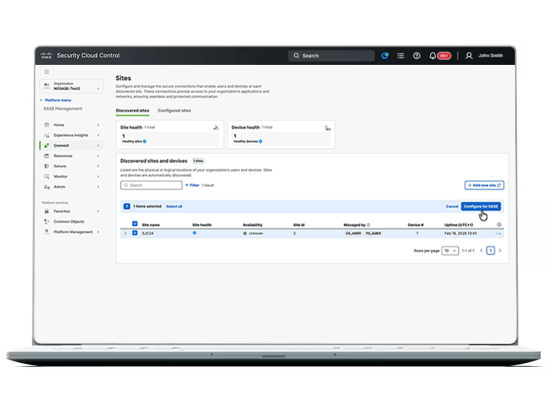Go back to Platform menu link
The width and height of the screenshot is (548, 411).
point(55,100)
